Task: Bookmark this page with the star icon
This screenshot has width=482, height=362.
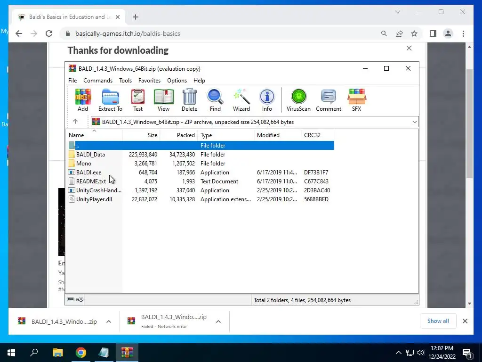Action: pyautogui.click(x=414, y=33)
